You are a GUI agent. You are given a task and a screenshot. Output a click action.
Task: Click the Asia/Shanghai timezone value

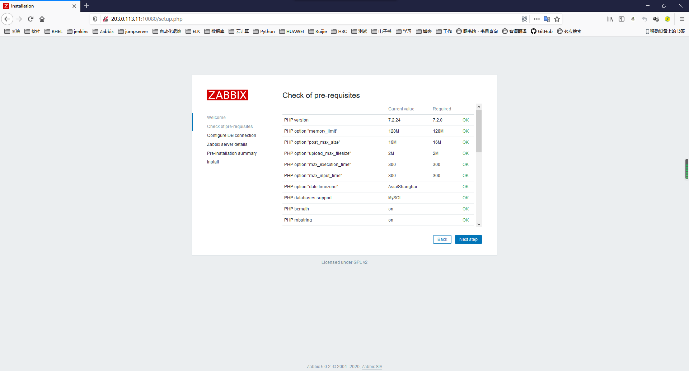coord(403,187)
